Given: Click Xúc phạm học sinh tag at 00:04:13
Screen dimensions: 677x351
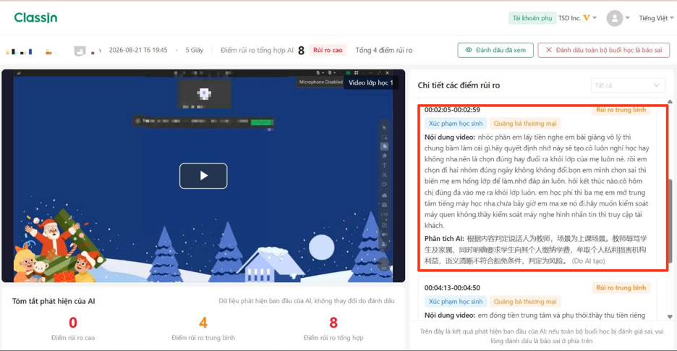Looking at the screenshot, I should click(456, 301).
